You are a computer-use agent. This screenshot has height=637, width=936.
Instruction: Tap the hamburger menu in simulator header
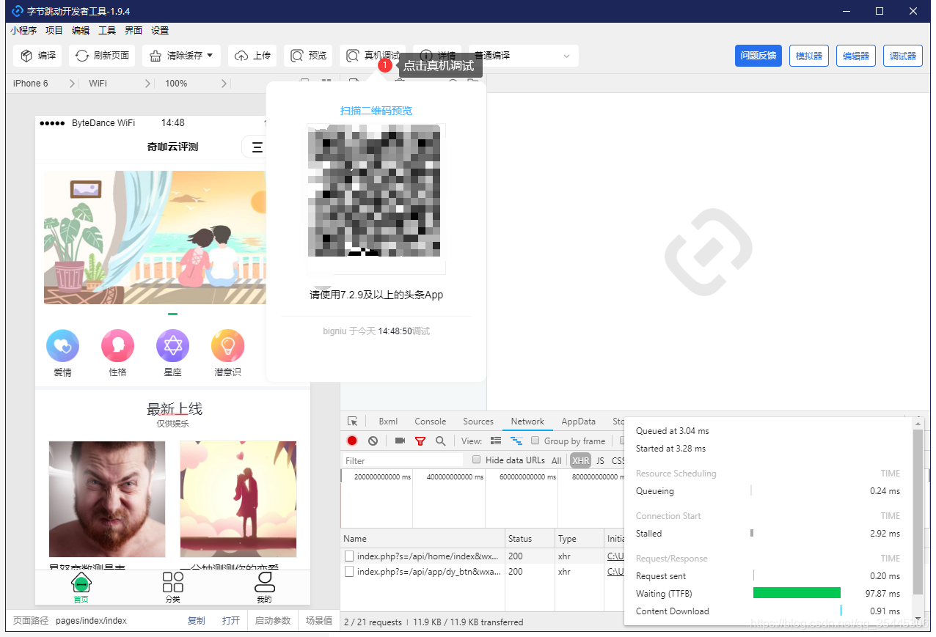[257, 147]
